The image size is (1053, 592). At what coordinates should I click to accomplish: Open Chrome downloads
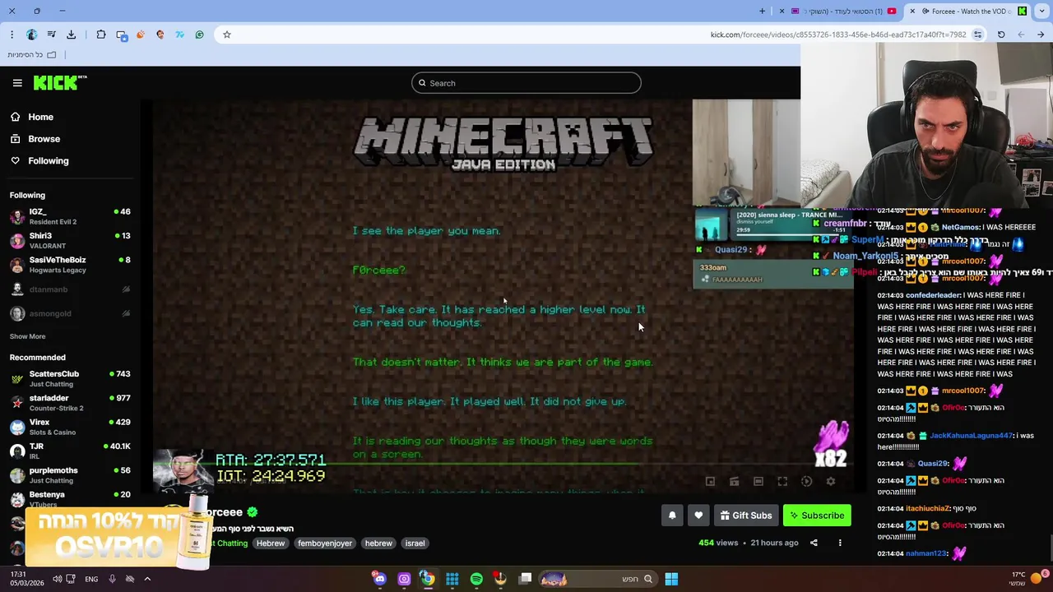71,35
